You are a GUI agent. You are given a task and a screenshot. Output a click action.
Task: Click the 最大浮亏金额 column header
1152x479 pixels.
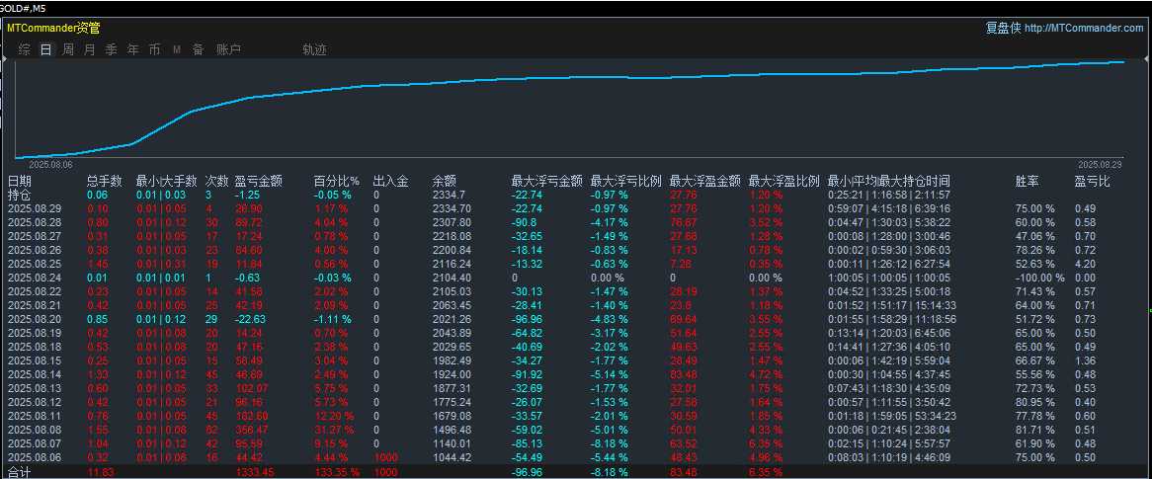pos(547,182)
